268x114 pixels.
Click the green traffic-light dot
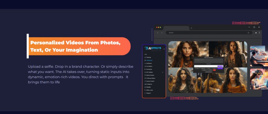click(x=160, y=27)
